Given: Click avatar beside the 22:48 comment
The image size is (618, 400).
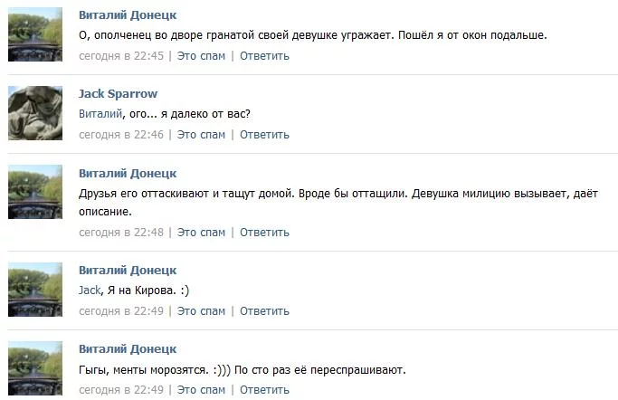Looking at the screenshot, I should point(35,192).
